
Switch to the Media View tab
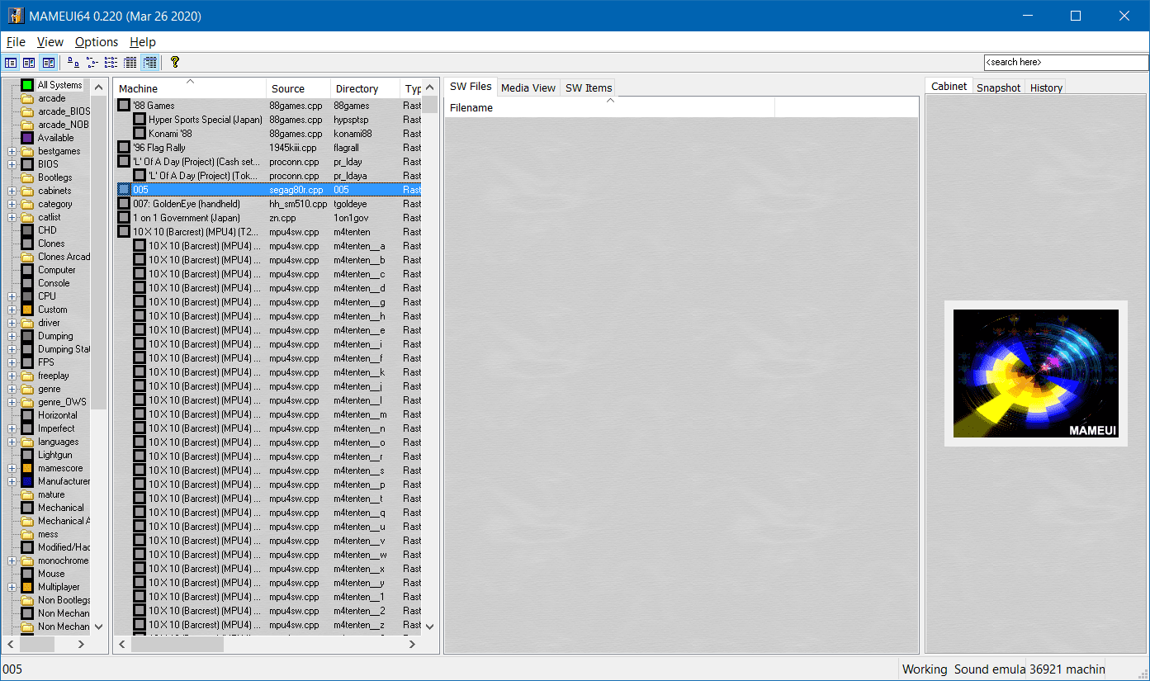tap(528, 87)
